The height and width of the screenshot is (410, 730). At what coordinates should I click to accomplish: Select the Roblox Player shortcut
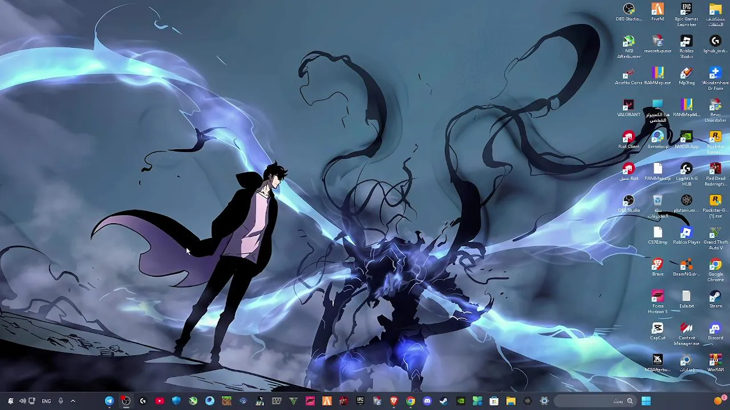tap(687, 236)
